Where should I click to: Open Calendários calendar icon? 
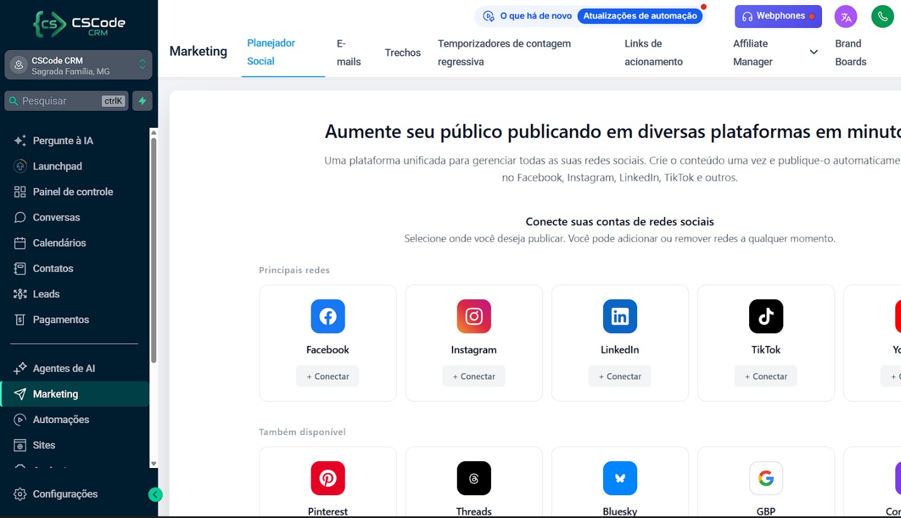20,243
